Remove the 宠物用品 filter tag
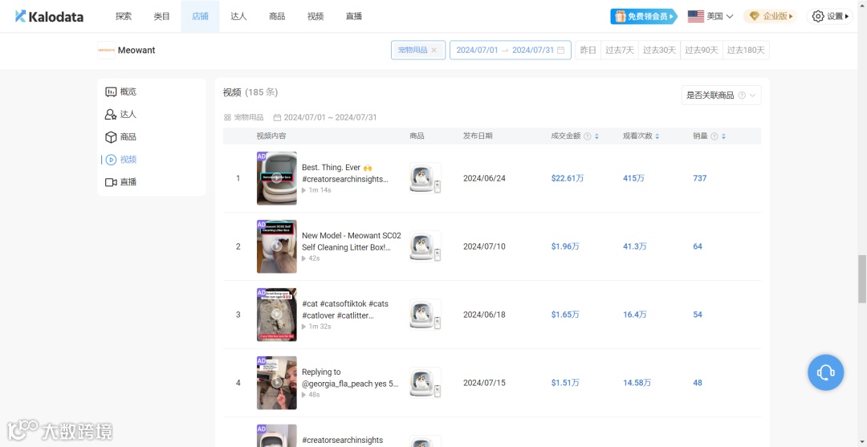Viewport: 867px width, 447px height. point(434,51)
